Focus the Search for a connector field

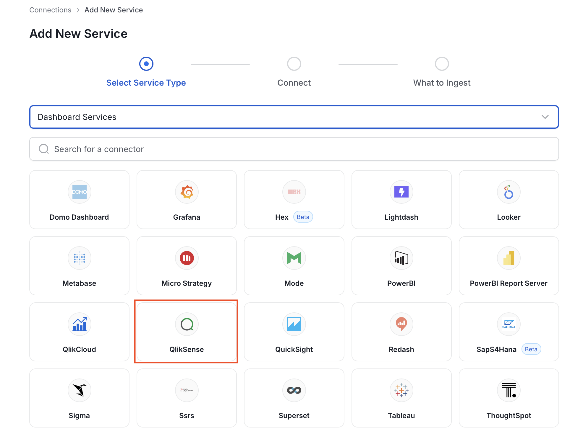point(294,149)
